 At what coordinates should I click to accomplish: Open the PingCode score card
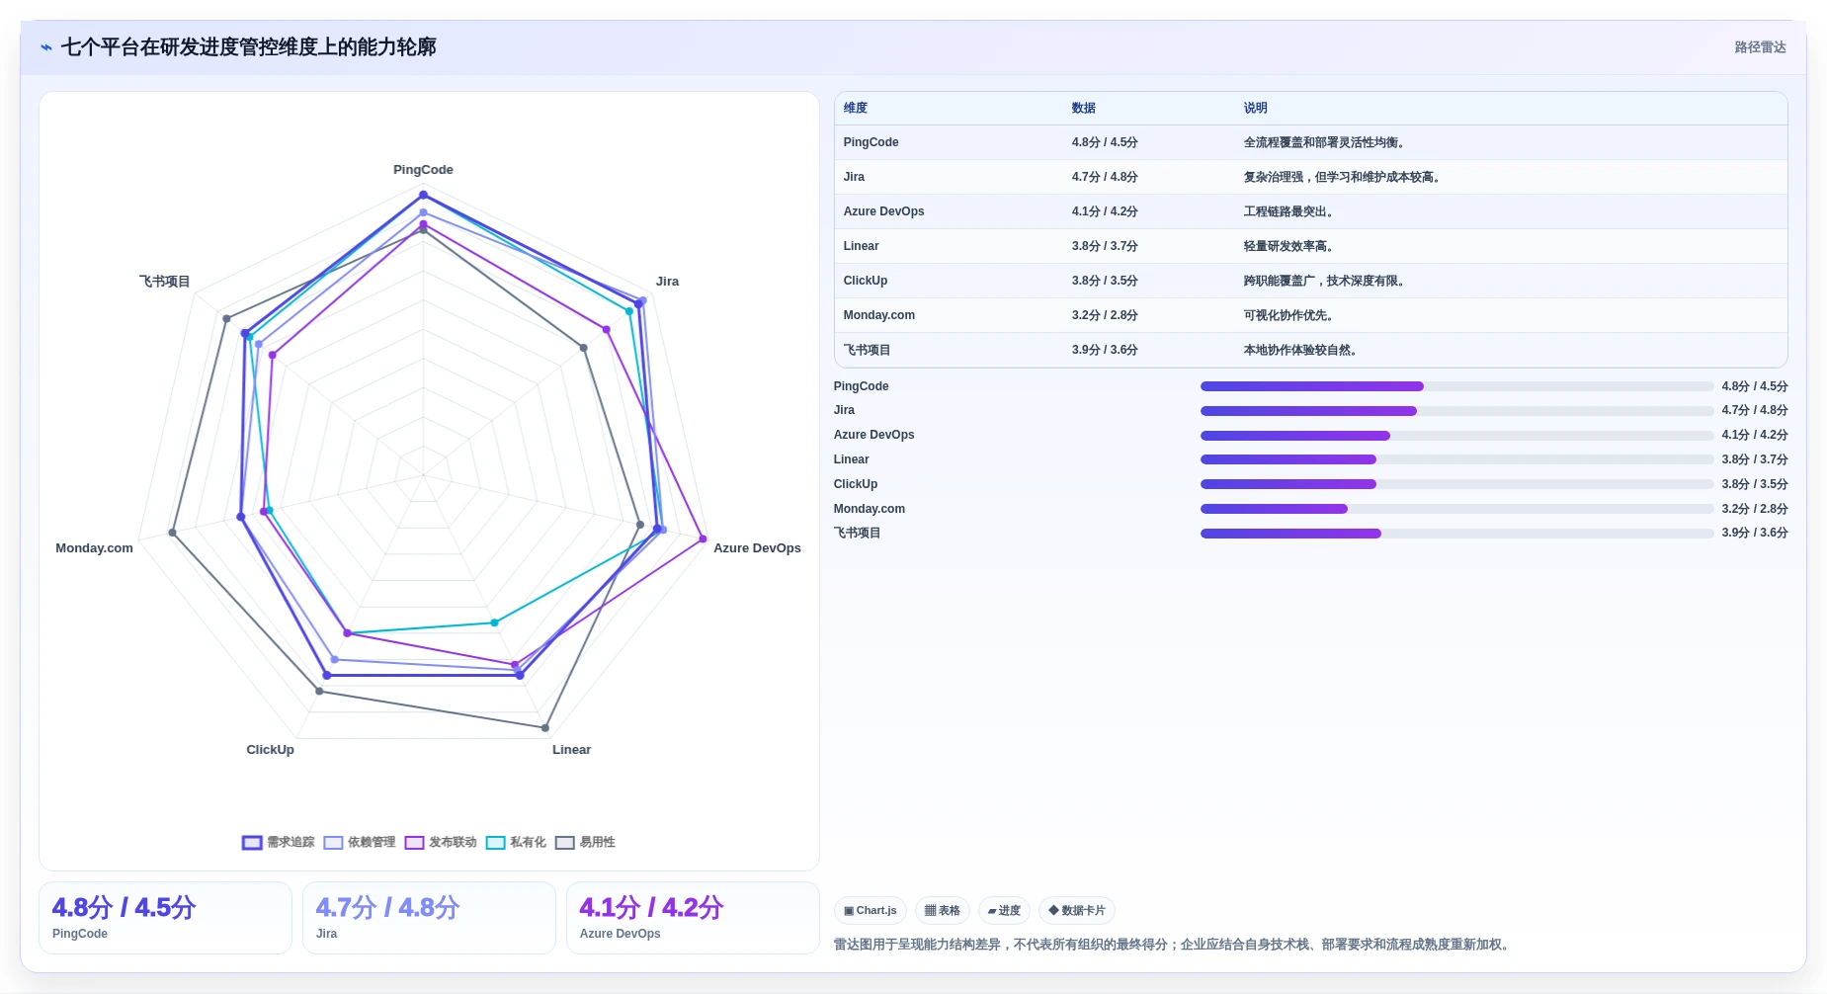point(165,918)
